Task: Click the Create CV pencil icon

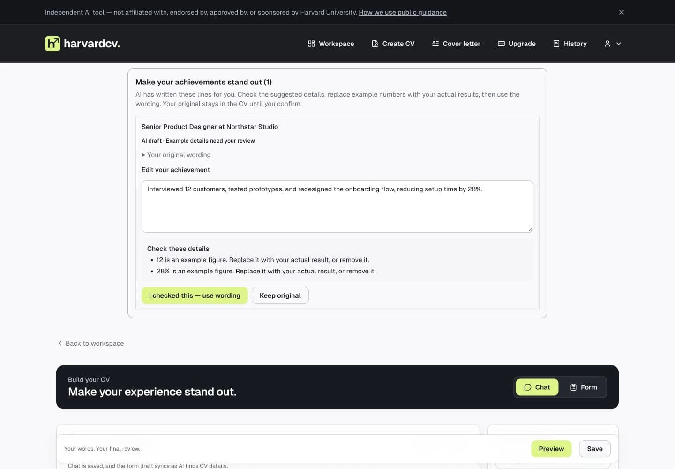Action: click(375, 44)
